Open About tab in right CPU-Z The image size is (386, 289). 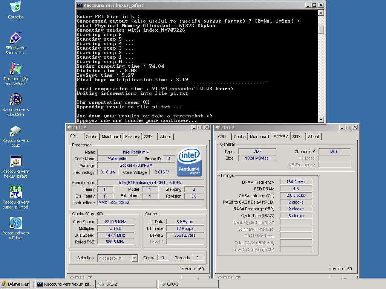[314, 137]
